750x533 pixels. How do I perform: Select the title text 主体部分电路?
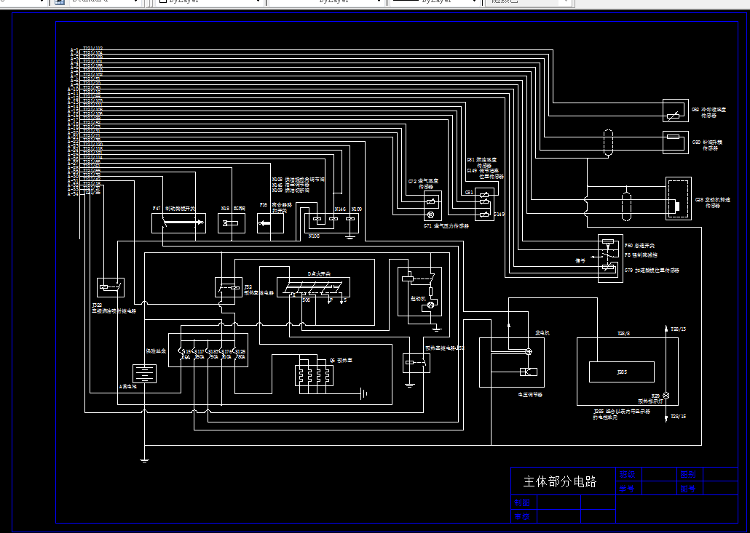tap(560, 481)
